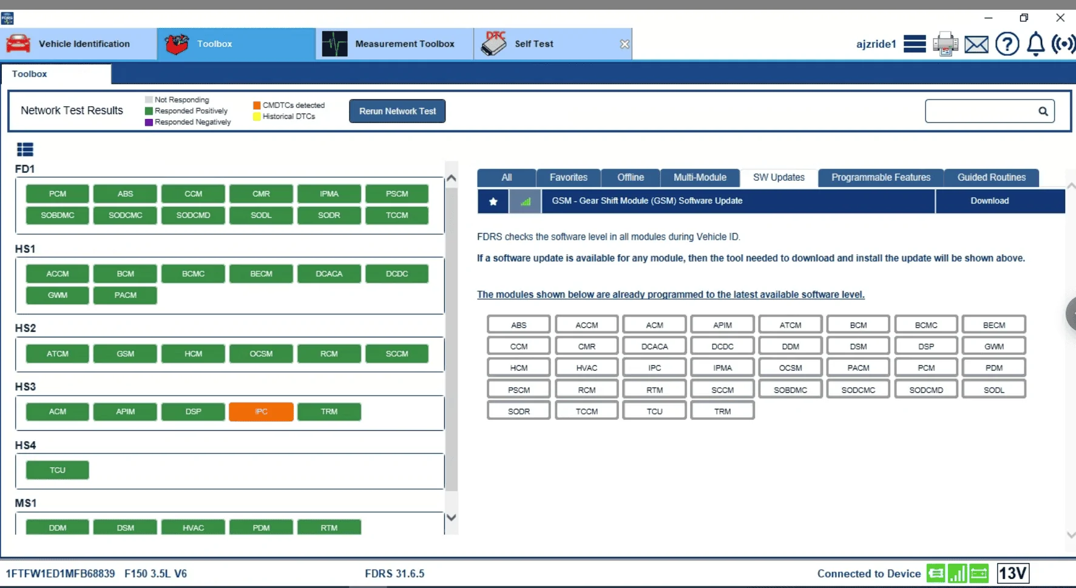Click the red toolbox icon

(x=177, y=44)
